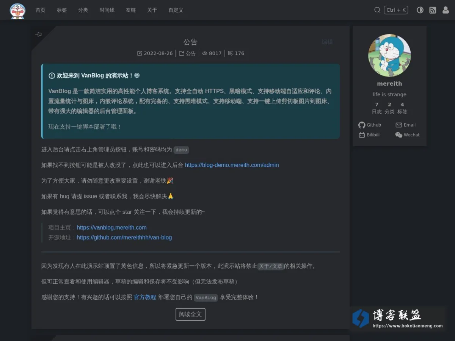The width and height of the screenshot is (455, 341).
Task: Open the 首页 nav item
Action: pyautogui.click(x=41, y=10)
